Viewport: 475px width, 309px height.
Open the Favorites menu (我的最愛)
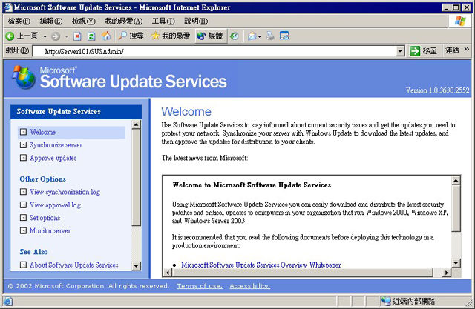(x=124, y=21)
